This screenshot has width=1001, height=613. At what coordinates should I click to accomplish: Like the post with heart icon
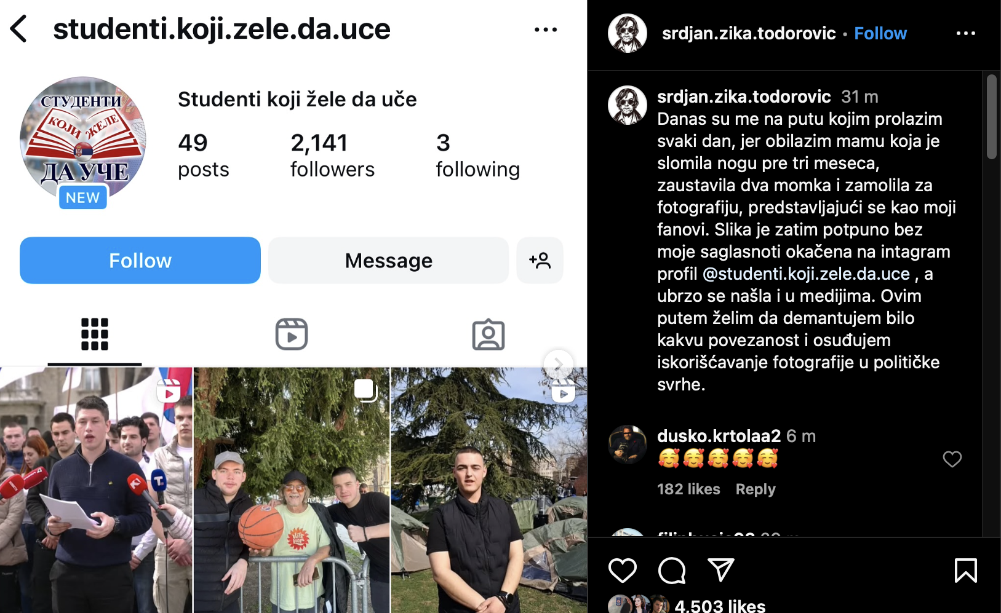(623, 570)
